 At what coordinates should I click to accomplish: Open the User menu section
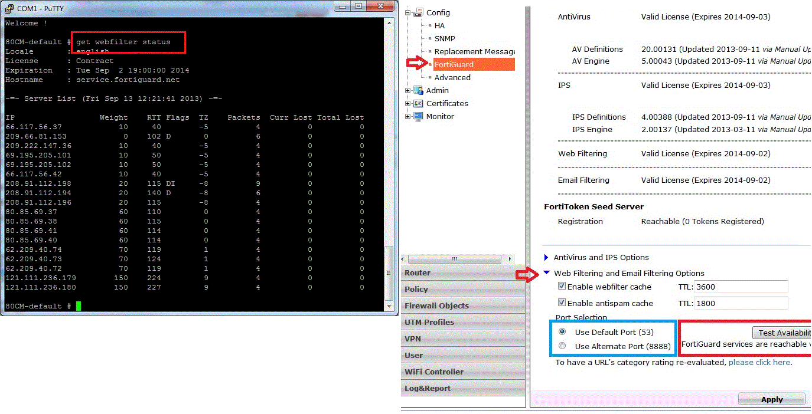pyautogui.click(x=463, y=355)
